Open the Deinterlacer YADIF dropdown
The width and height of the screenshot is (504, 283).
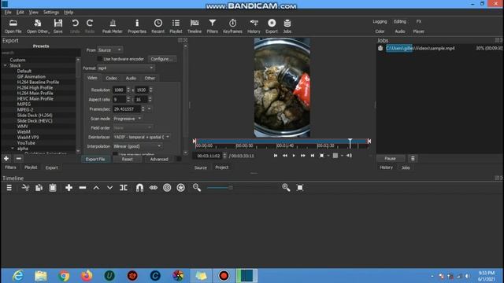pyautogui.click(x=142, y=137)
